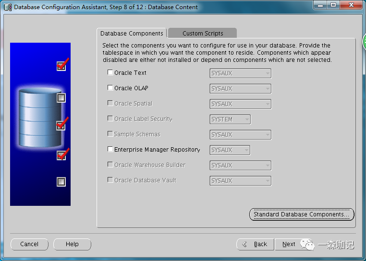Open the Oracle OLAP tablespace dropdown
This screenshot has width=366, height=261.
241,89
